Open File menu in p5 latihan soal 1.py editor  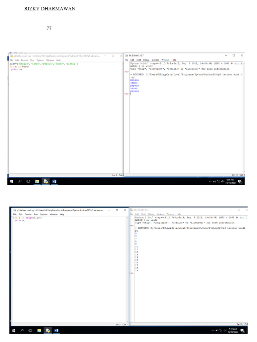click(x=12, y=60)
